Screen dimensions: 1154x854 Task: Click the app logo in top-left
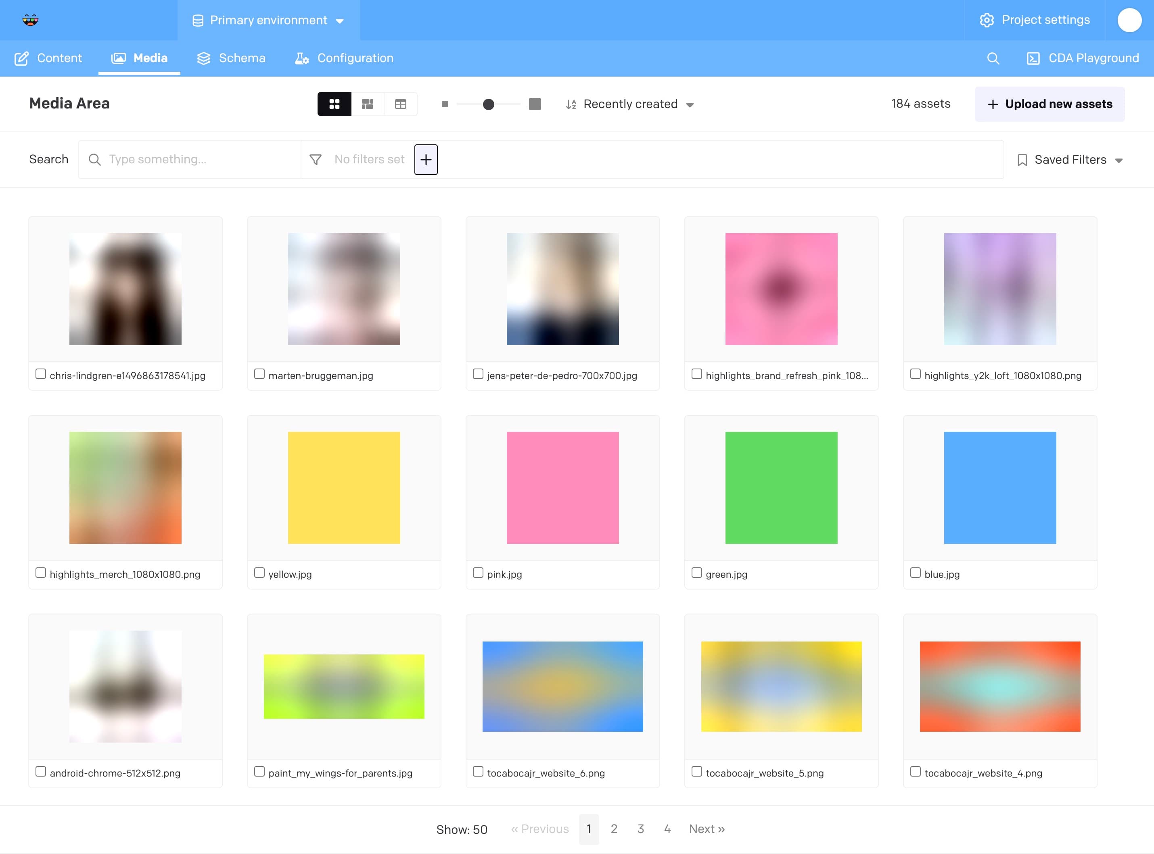pos(31,20)
